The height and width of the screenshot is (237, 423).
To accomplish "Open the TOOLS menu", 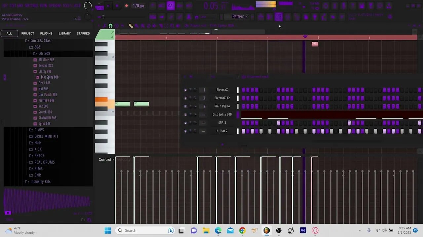I will tap(67, 6).
